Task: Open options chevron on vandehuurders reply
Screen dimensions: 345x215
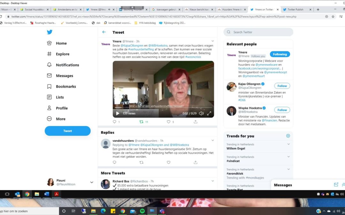Action: (x=212, y=140)
